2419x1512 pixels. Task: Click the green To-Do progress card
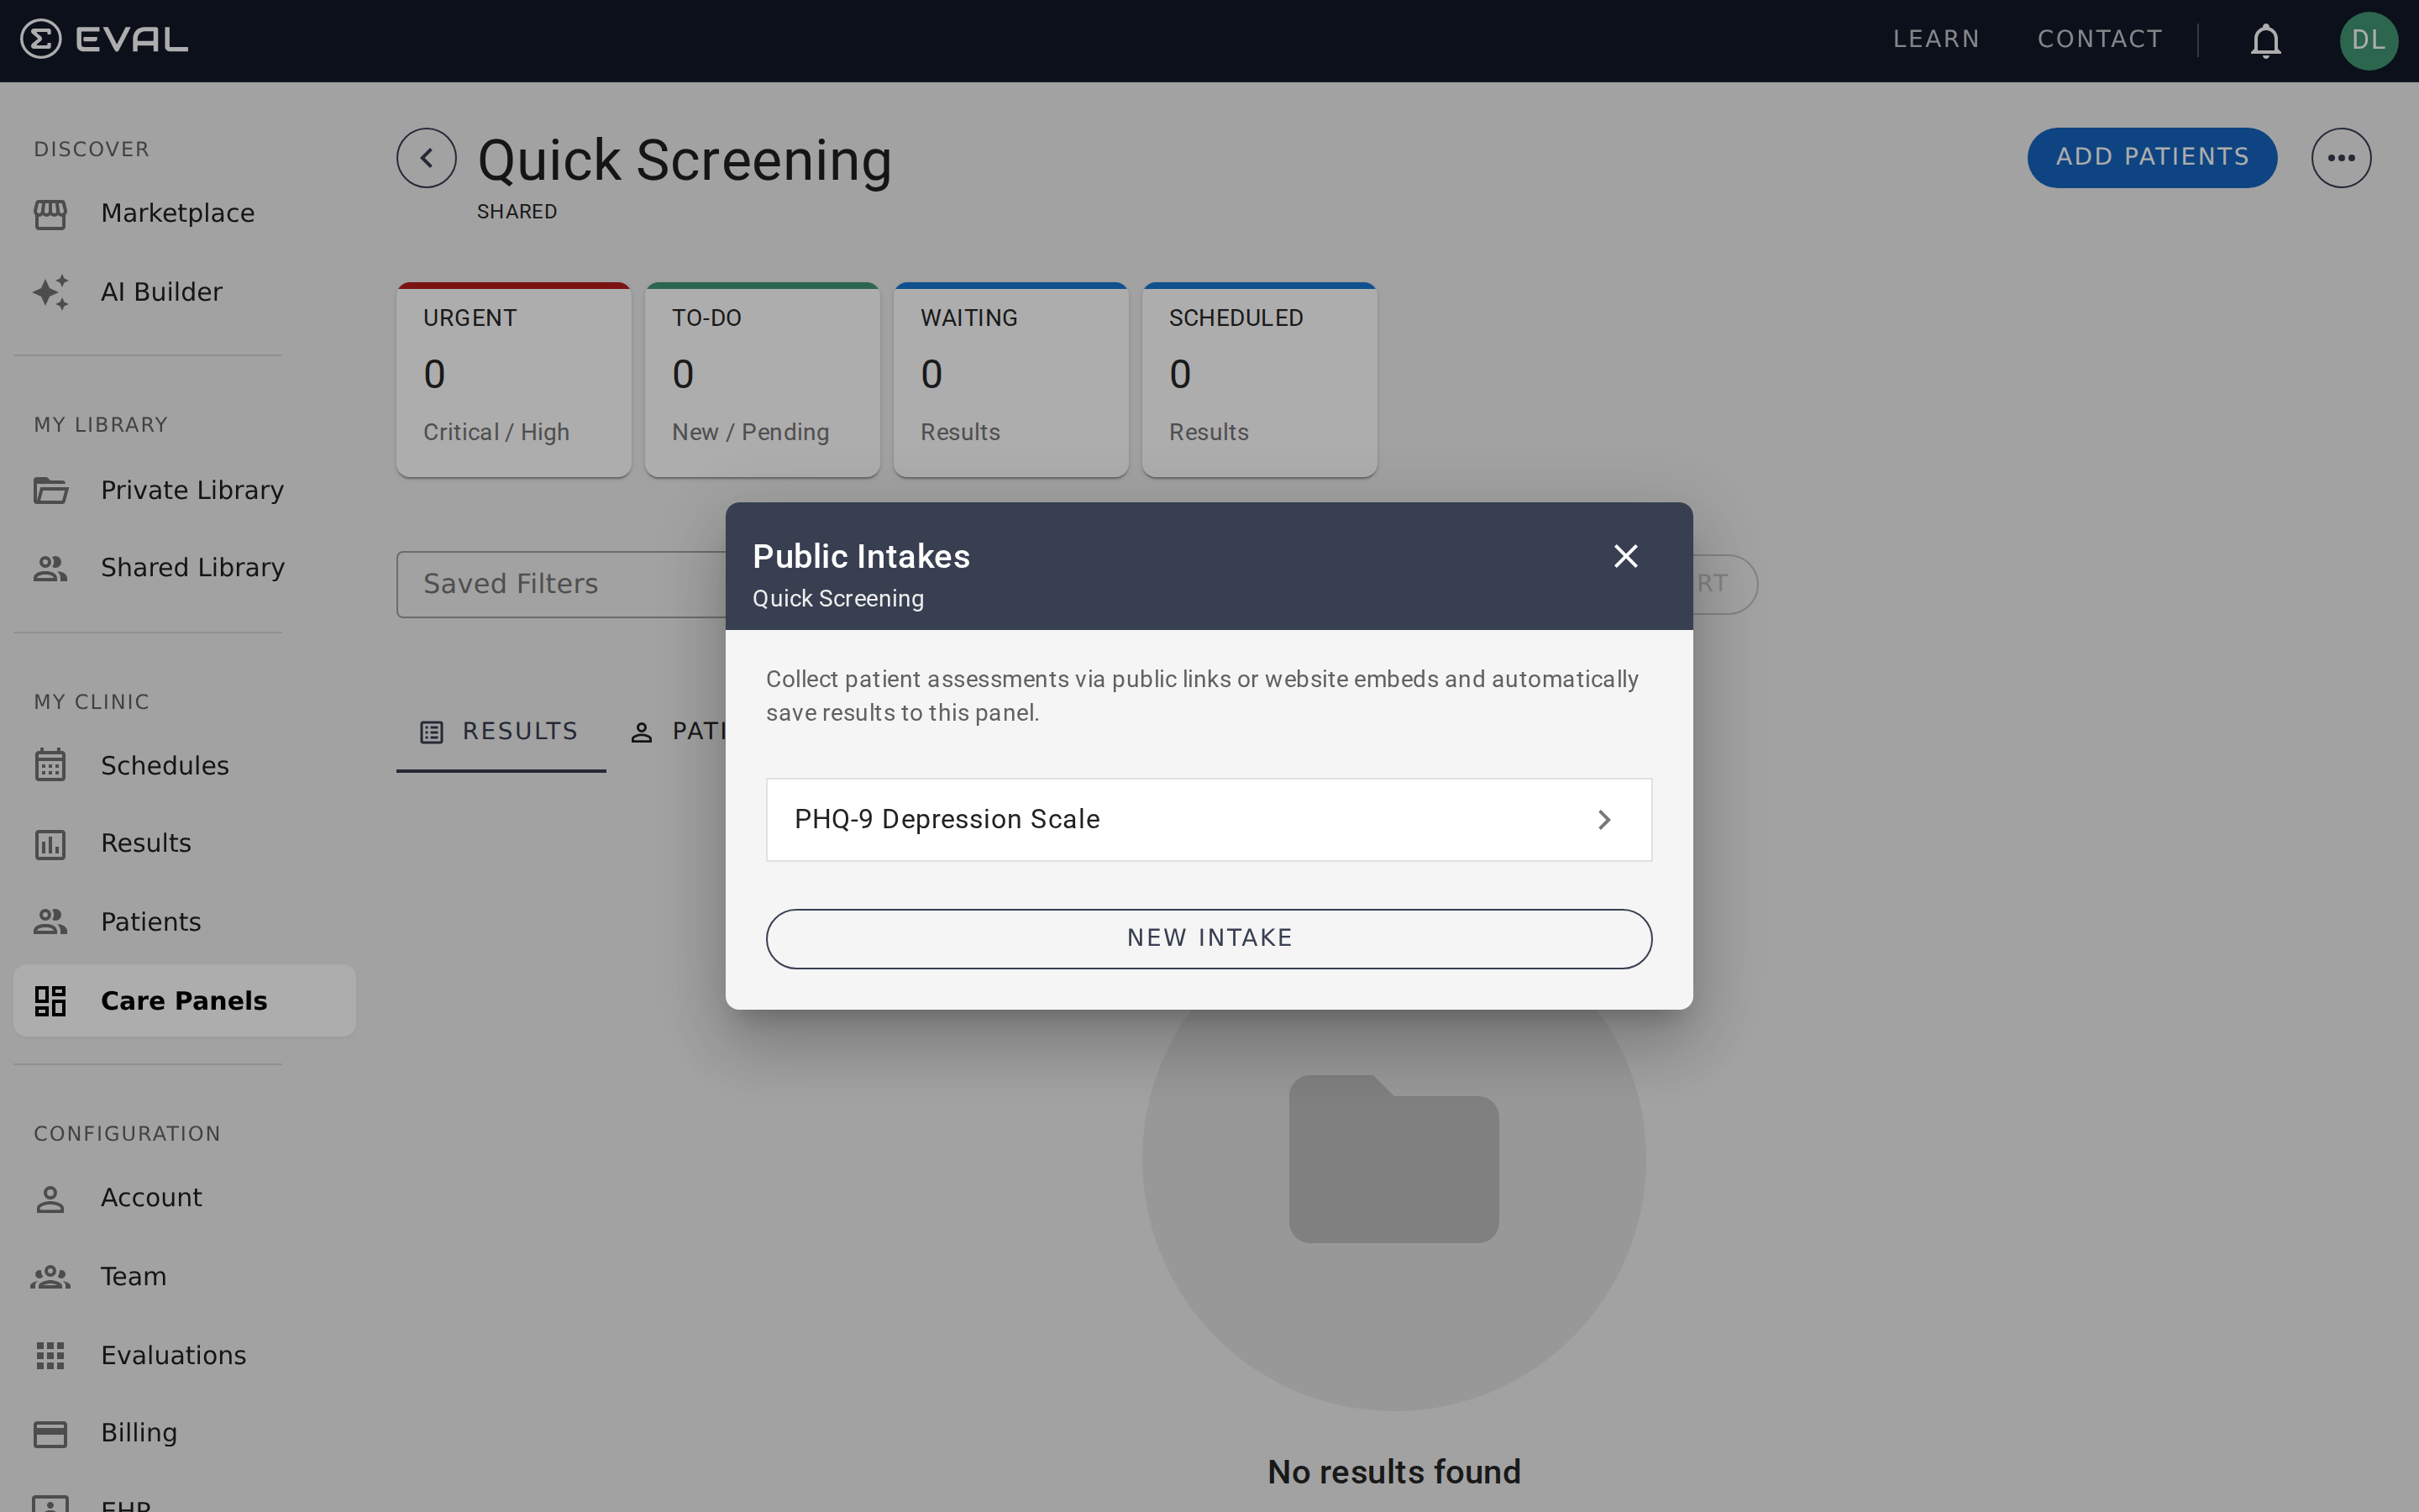tap(762, 379)
